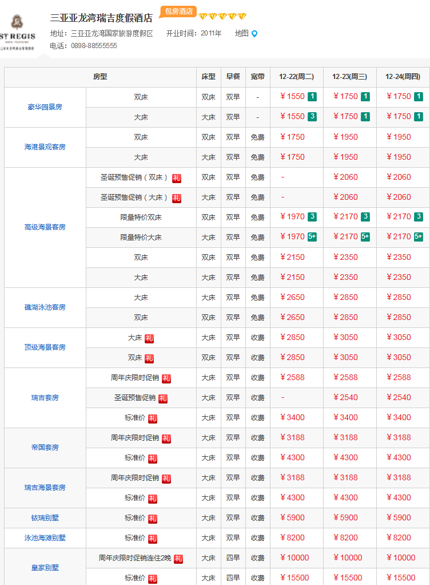Open the map location pin icon

(254, 34)
